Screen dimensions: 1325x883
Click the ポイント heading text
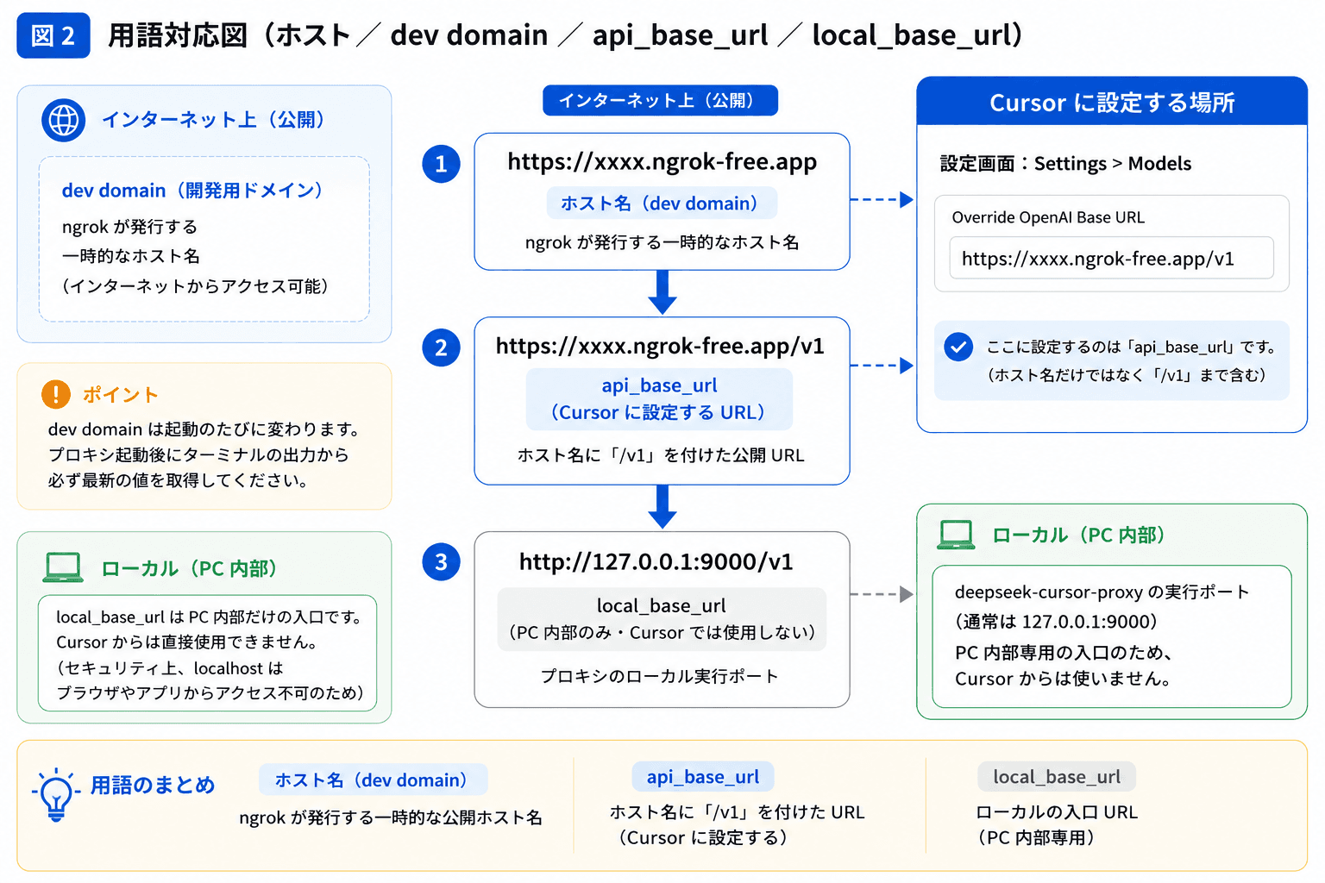121,395
